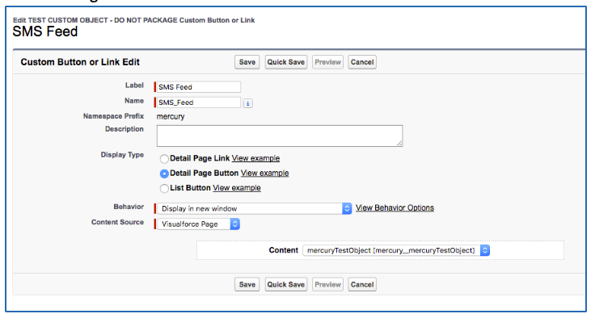Click the mercury namespace prefix value
The image size is (595, 318).
point(171,116)
